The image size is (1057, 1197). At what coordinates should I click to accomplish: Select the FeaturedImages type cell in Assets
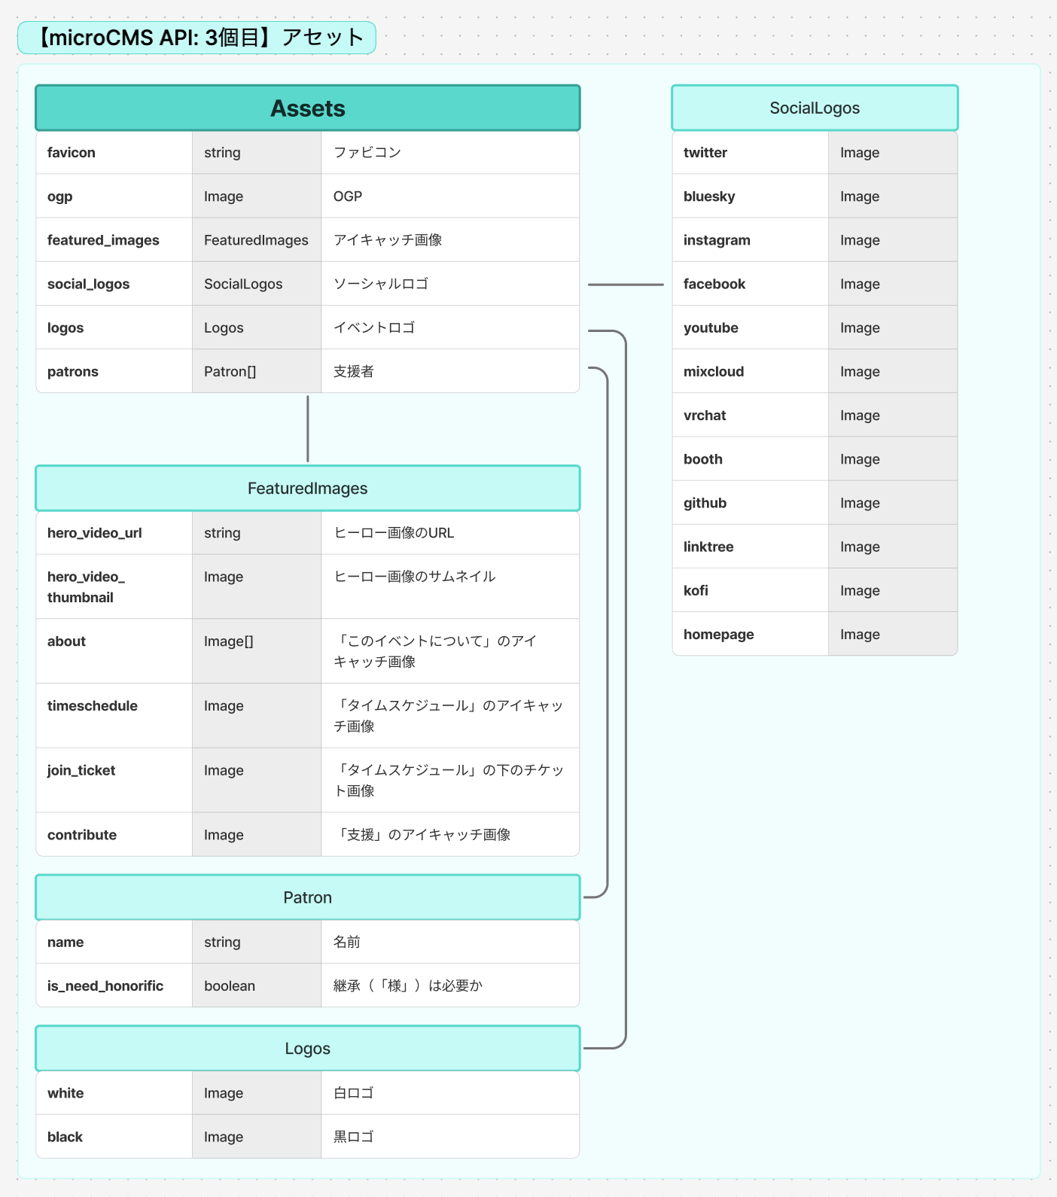(257, 240)
